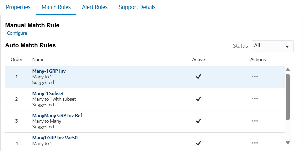307x156 pixels.
Task: Click the Status dropdown arrow
Action: (x=287, y=47)
